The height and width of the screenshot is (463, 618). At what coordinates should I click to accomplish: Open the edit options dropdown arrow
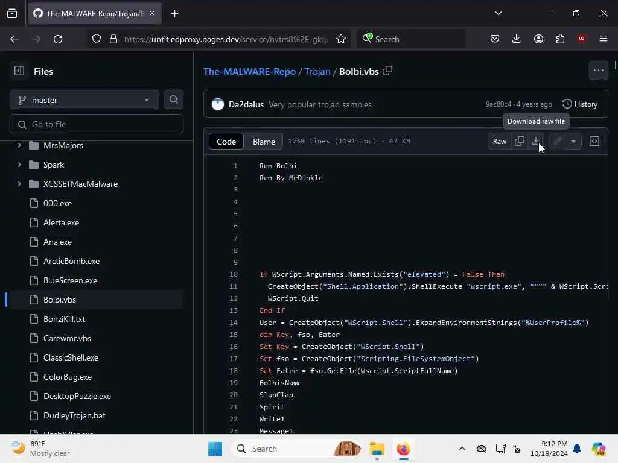573,141
